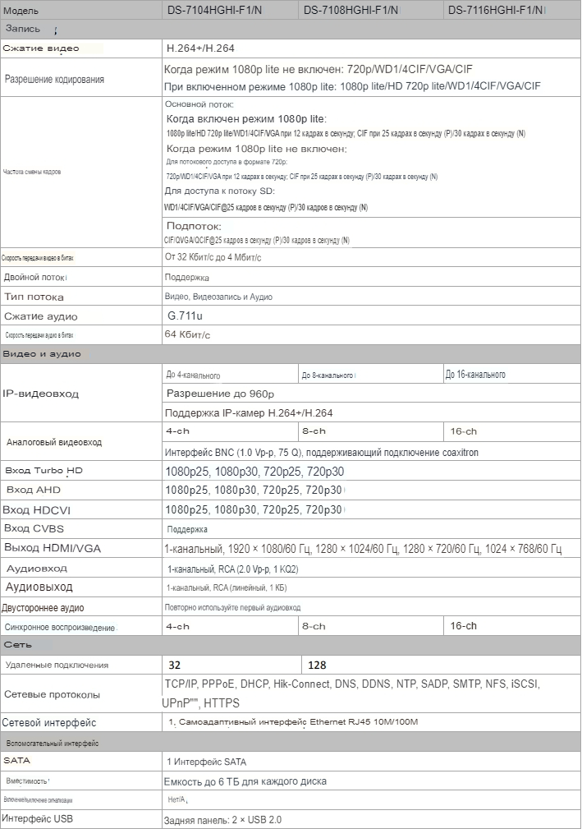Select the 128 remote connections value
Screen dimensions: 582x829
pyautogui.click(x=317, y=666)
